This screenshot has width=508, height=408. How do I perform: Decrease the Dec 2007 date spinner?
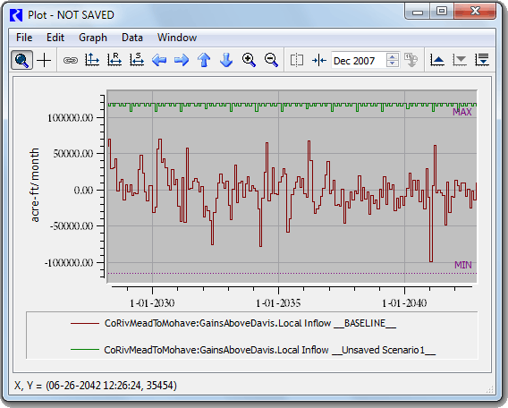pyautogui.click(x=393, y=64)
